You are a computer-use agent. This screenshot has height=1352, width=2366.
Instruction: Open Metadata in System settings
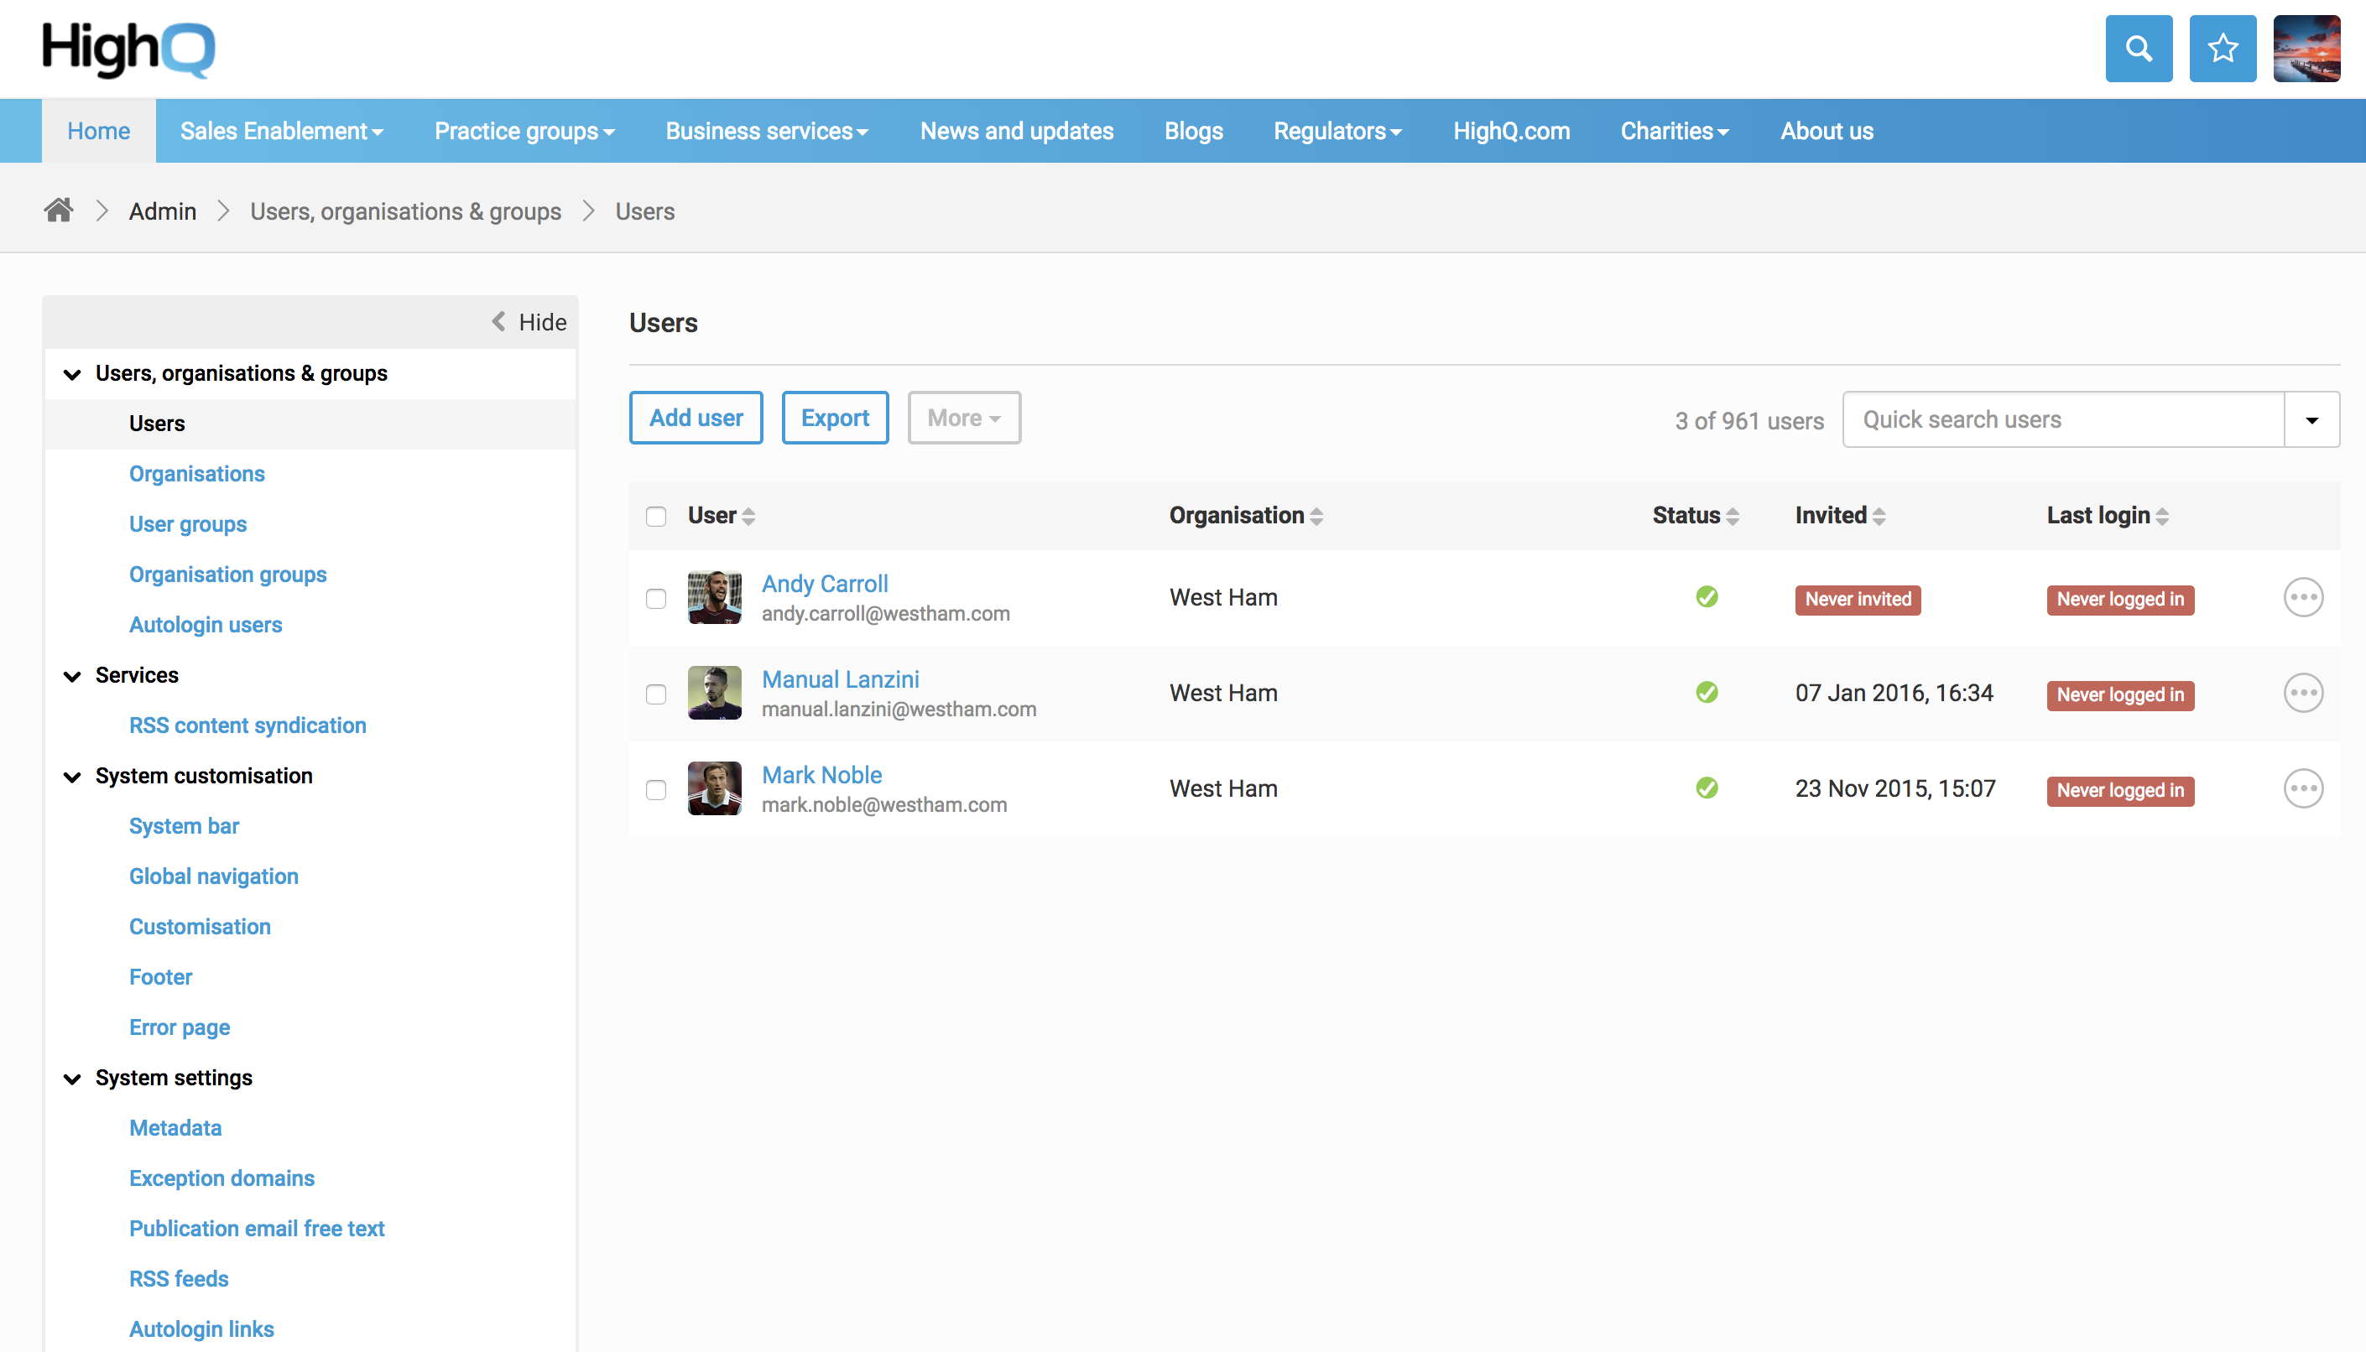(x=175, y=1127)
